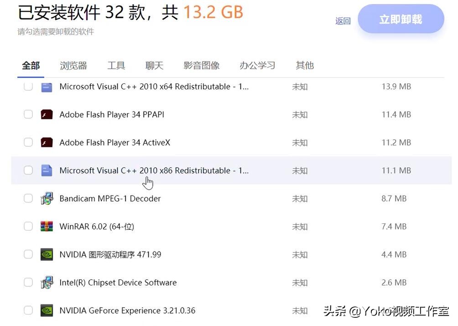Click the 8.7 MB size value
Image resolution: width=458 pixels, height=326 pixels.
pos(394,198)
